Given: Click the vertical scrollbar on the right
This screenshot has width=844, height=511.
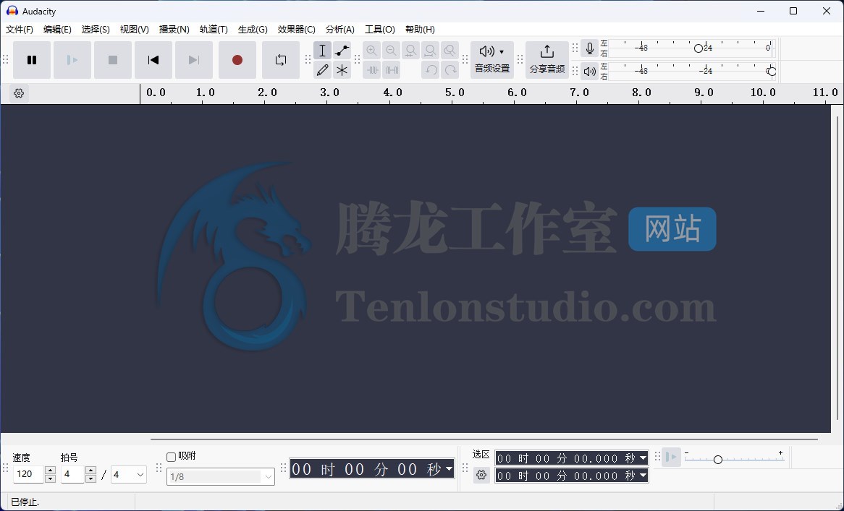Looking at the screenshot, I should tap(837, 267).
